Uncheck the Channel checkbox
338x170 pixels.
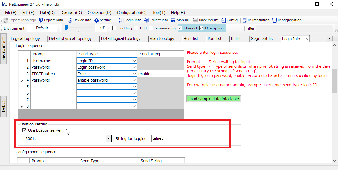click(x=180, y=28)
